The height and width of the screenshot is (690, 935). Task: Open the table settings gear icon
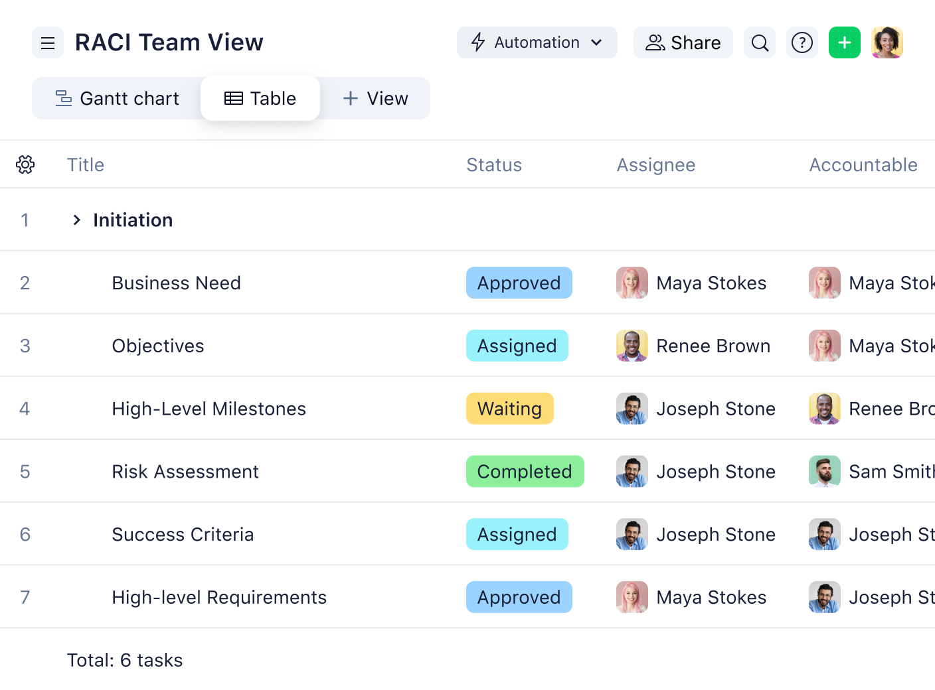25,164
